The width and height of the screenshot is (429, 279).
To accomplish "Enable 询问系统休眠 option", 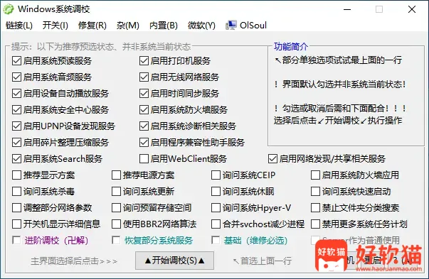I will tap(216, 192).
